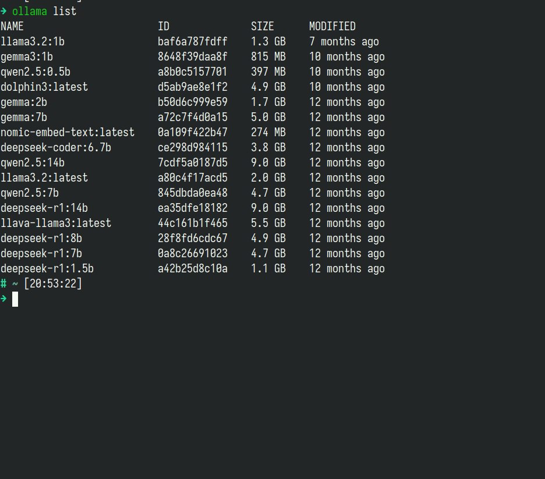Click the MODIFIED column header
This screenshot has width=545, height=479.
pyautogui.click(x=332, y=26)
